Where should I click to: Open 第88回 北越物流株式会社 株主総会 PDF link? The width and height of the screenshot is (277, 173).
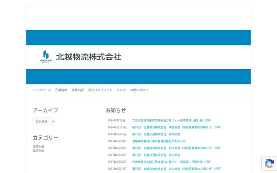(177, 127)
